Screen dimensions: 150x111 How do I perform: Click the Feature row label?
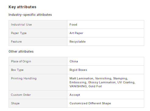click(x=16, y=42)
